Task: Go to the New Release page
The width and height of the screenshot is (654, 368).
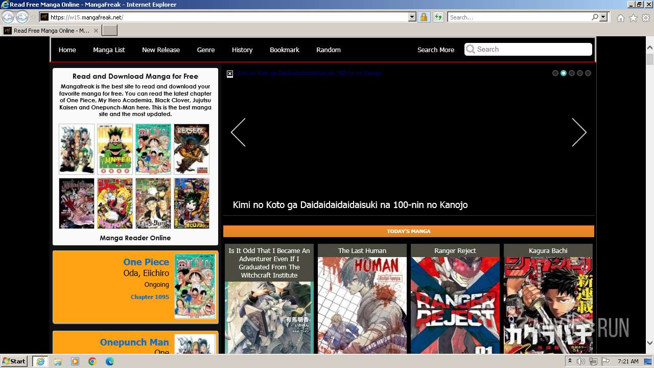Action: point(161,50)
